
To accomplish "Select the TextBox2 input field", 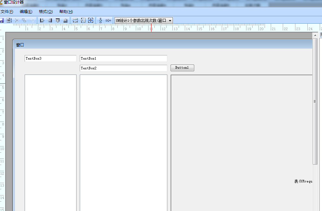I will [x=123, y=68].
